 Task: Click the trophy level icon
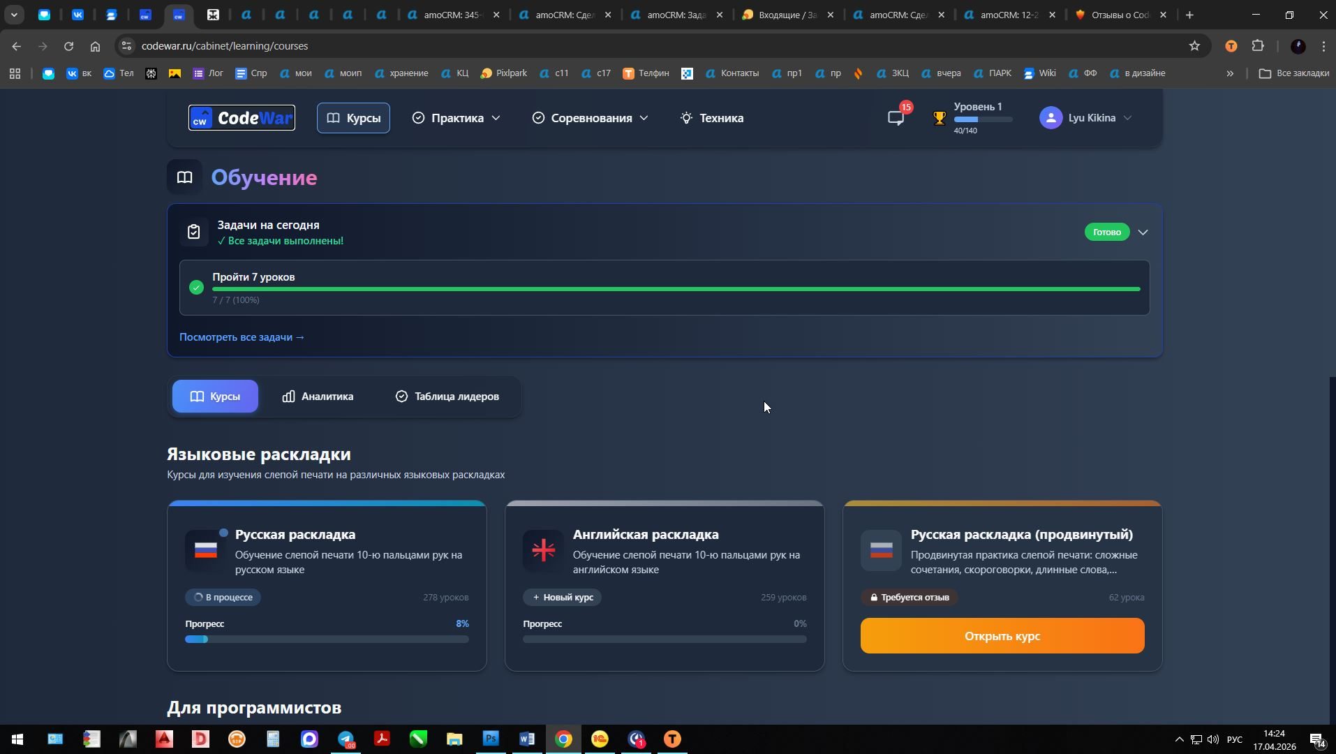(x=940, y=118)
